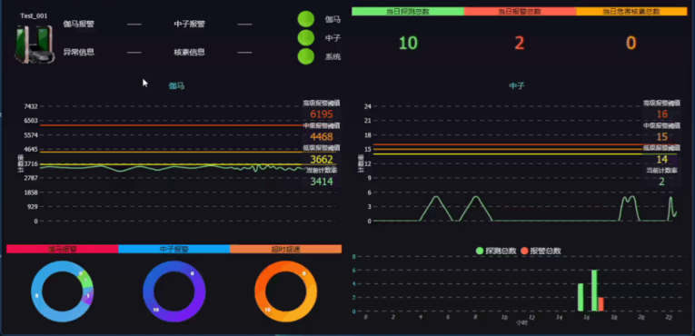This screenshot has height=336, width=695.
Task: Click the green 中子 status indicator light
Action: [x=306, y=37]
